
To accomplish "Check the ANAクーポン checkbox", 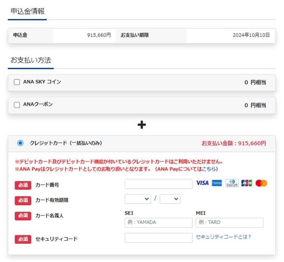I will coord(17,105).
